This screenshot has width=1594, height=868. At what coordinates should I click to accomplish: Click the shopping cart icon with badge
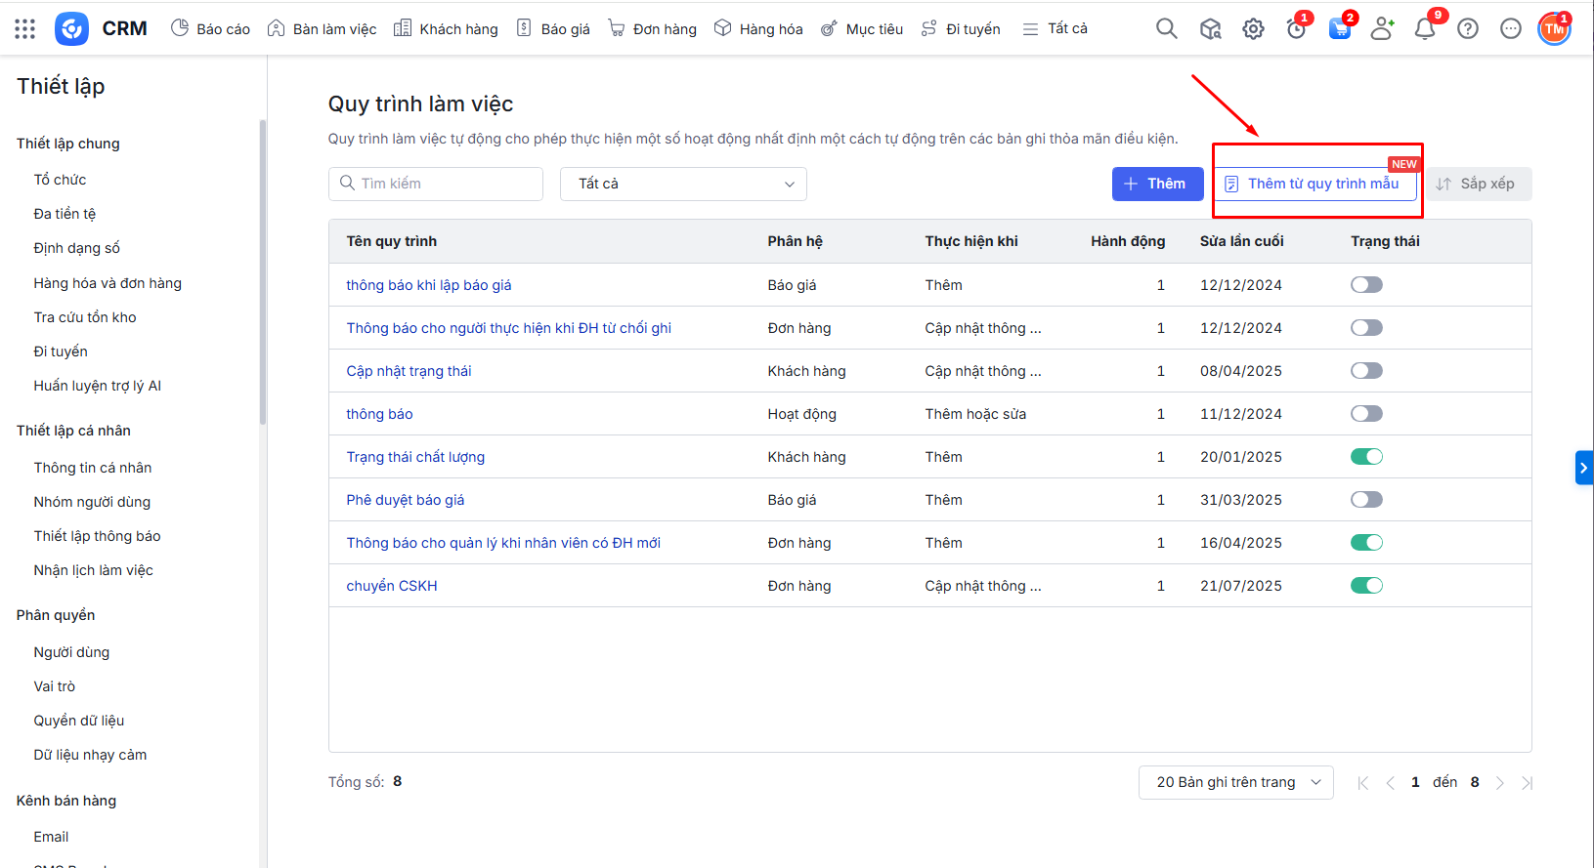[1339, 29]
